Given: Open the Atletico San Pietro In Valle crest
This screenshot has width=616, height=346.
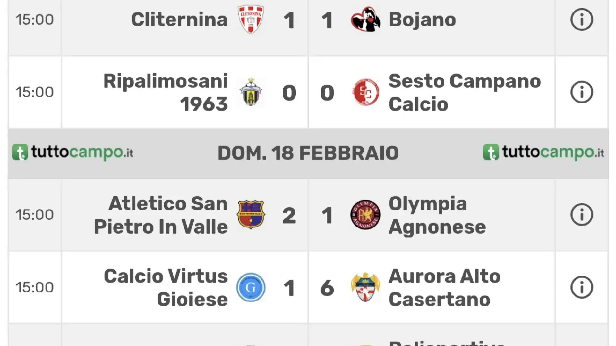Looking at the screenshot, I should [x=251, y=215].
